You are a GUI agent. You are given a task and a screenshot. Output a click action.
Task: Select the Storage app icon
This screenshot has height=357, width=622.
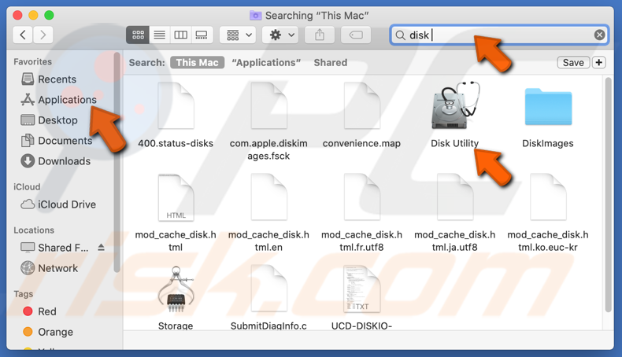point(176,290)
